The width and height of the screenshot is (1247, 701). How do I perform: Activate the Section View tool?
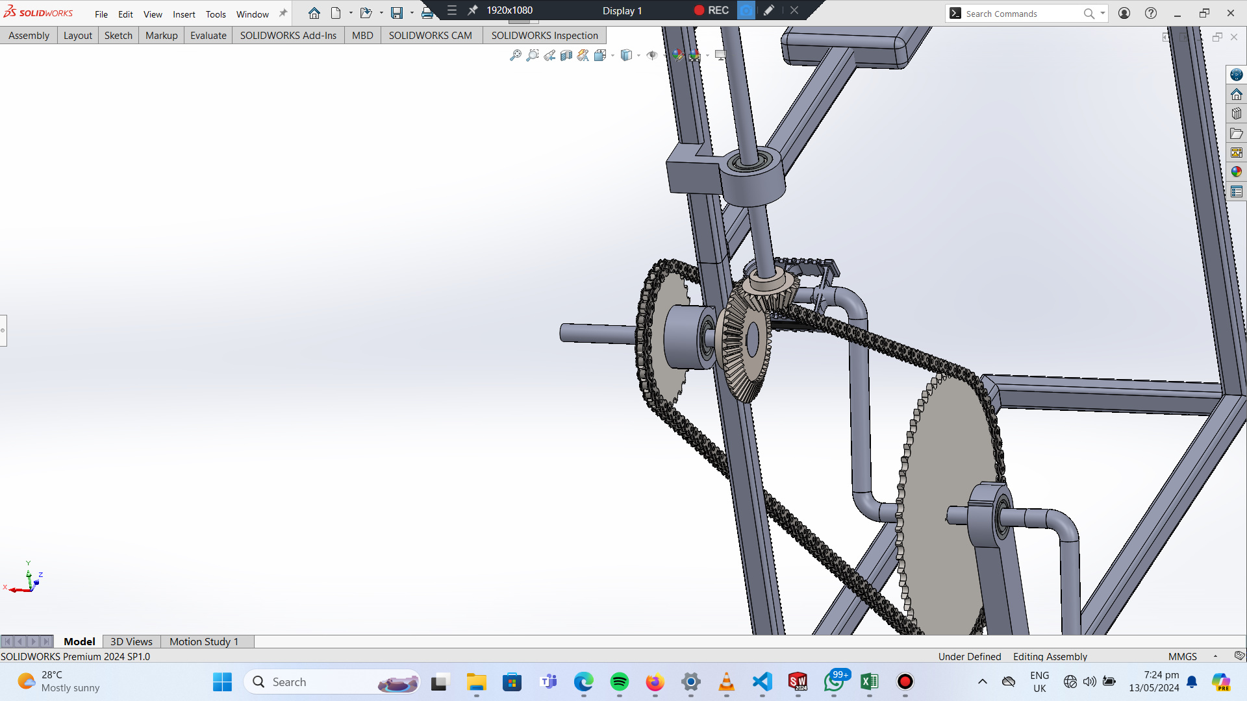coord(566,56)
